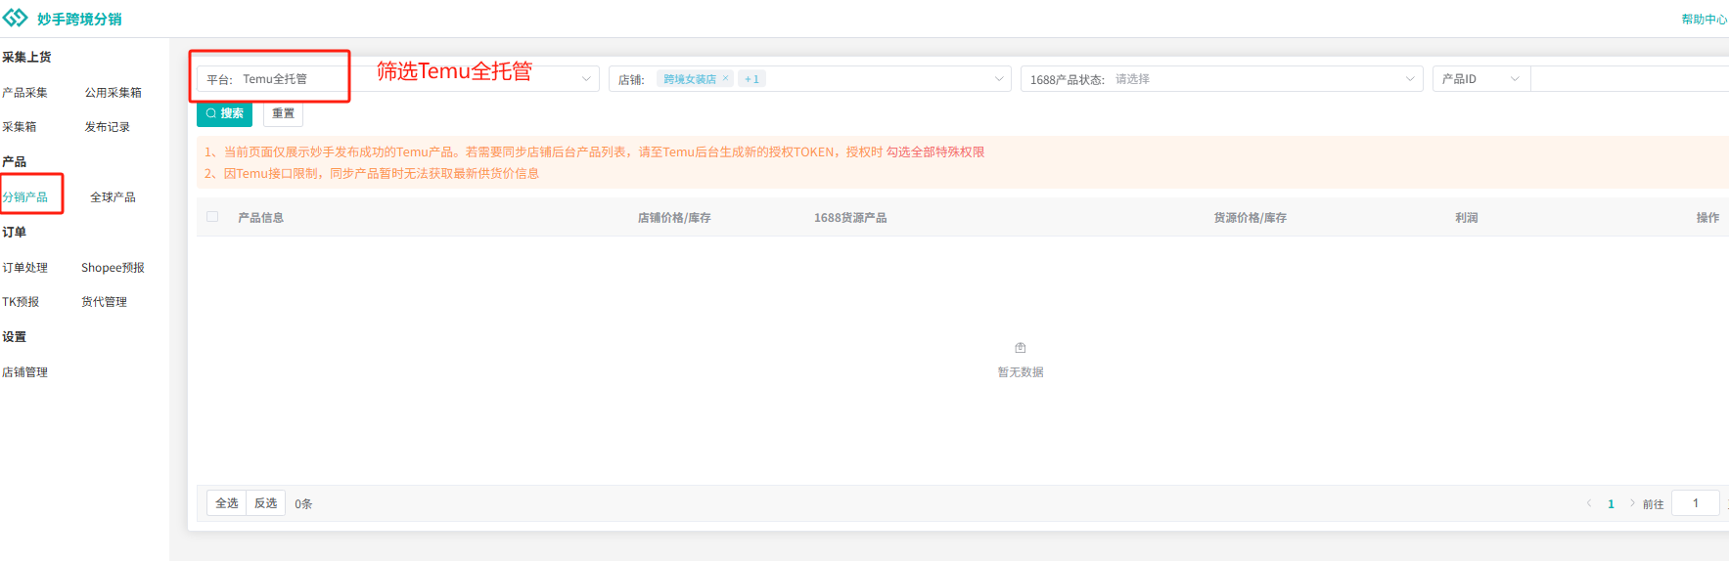Open 帮助中心 help link
This screenshot has width=1729, height=561.
1705,20
